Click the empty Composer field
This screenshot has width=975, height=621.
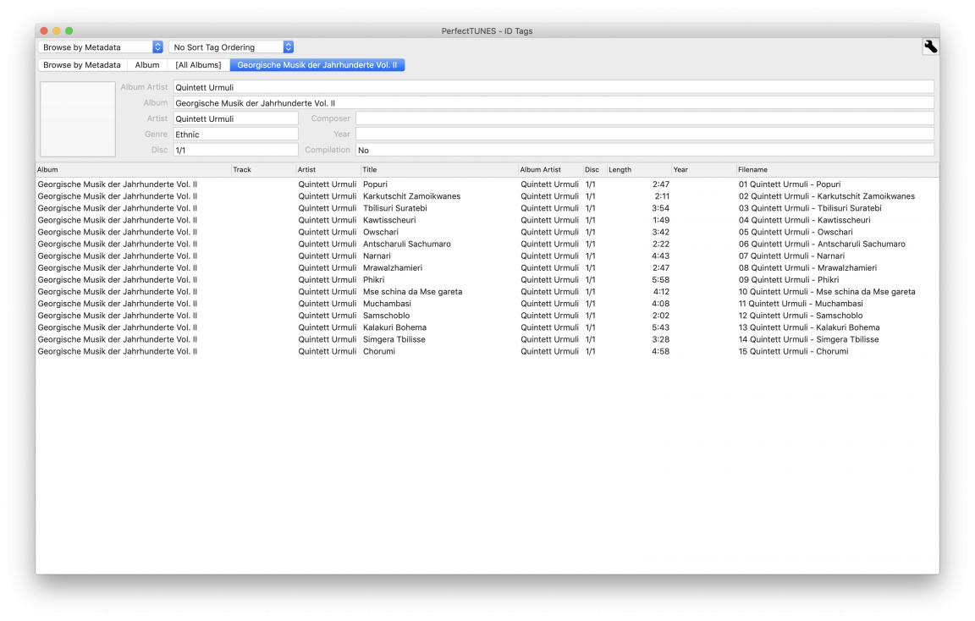tap(644, 118)
